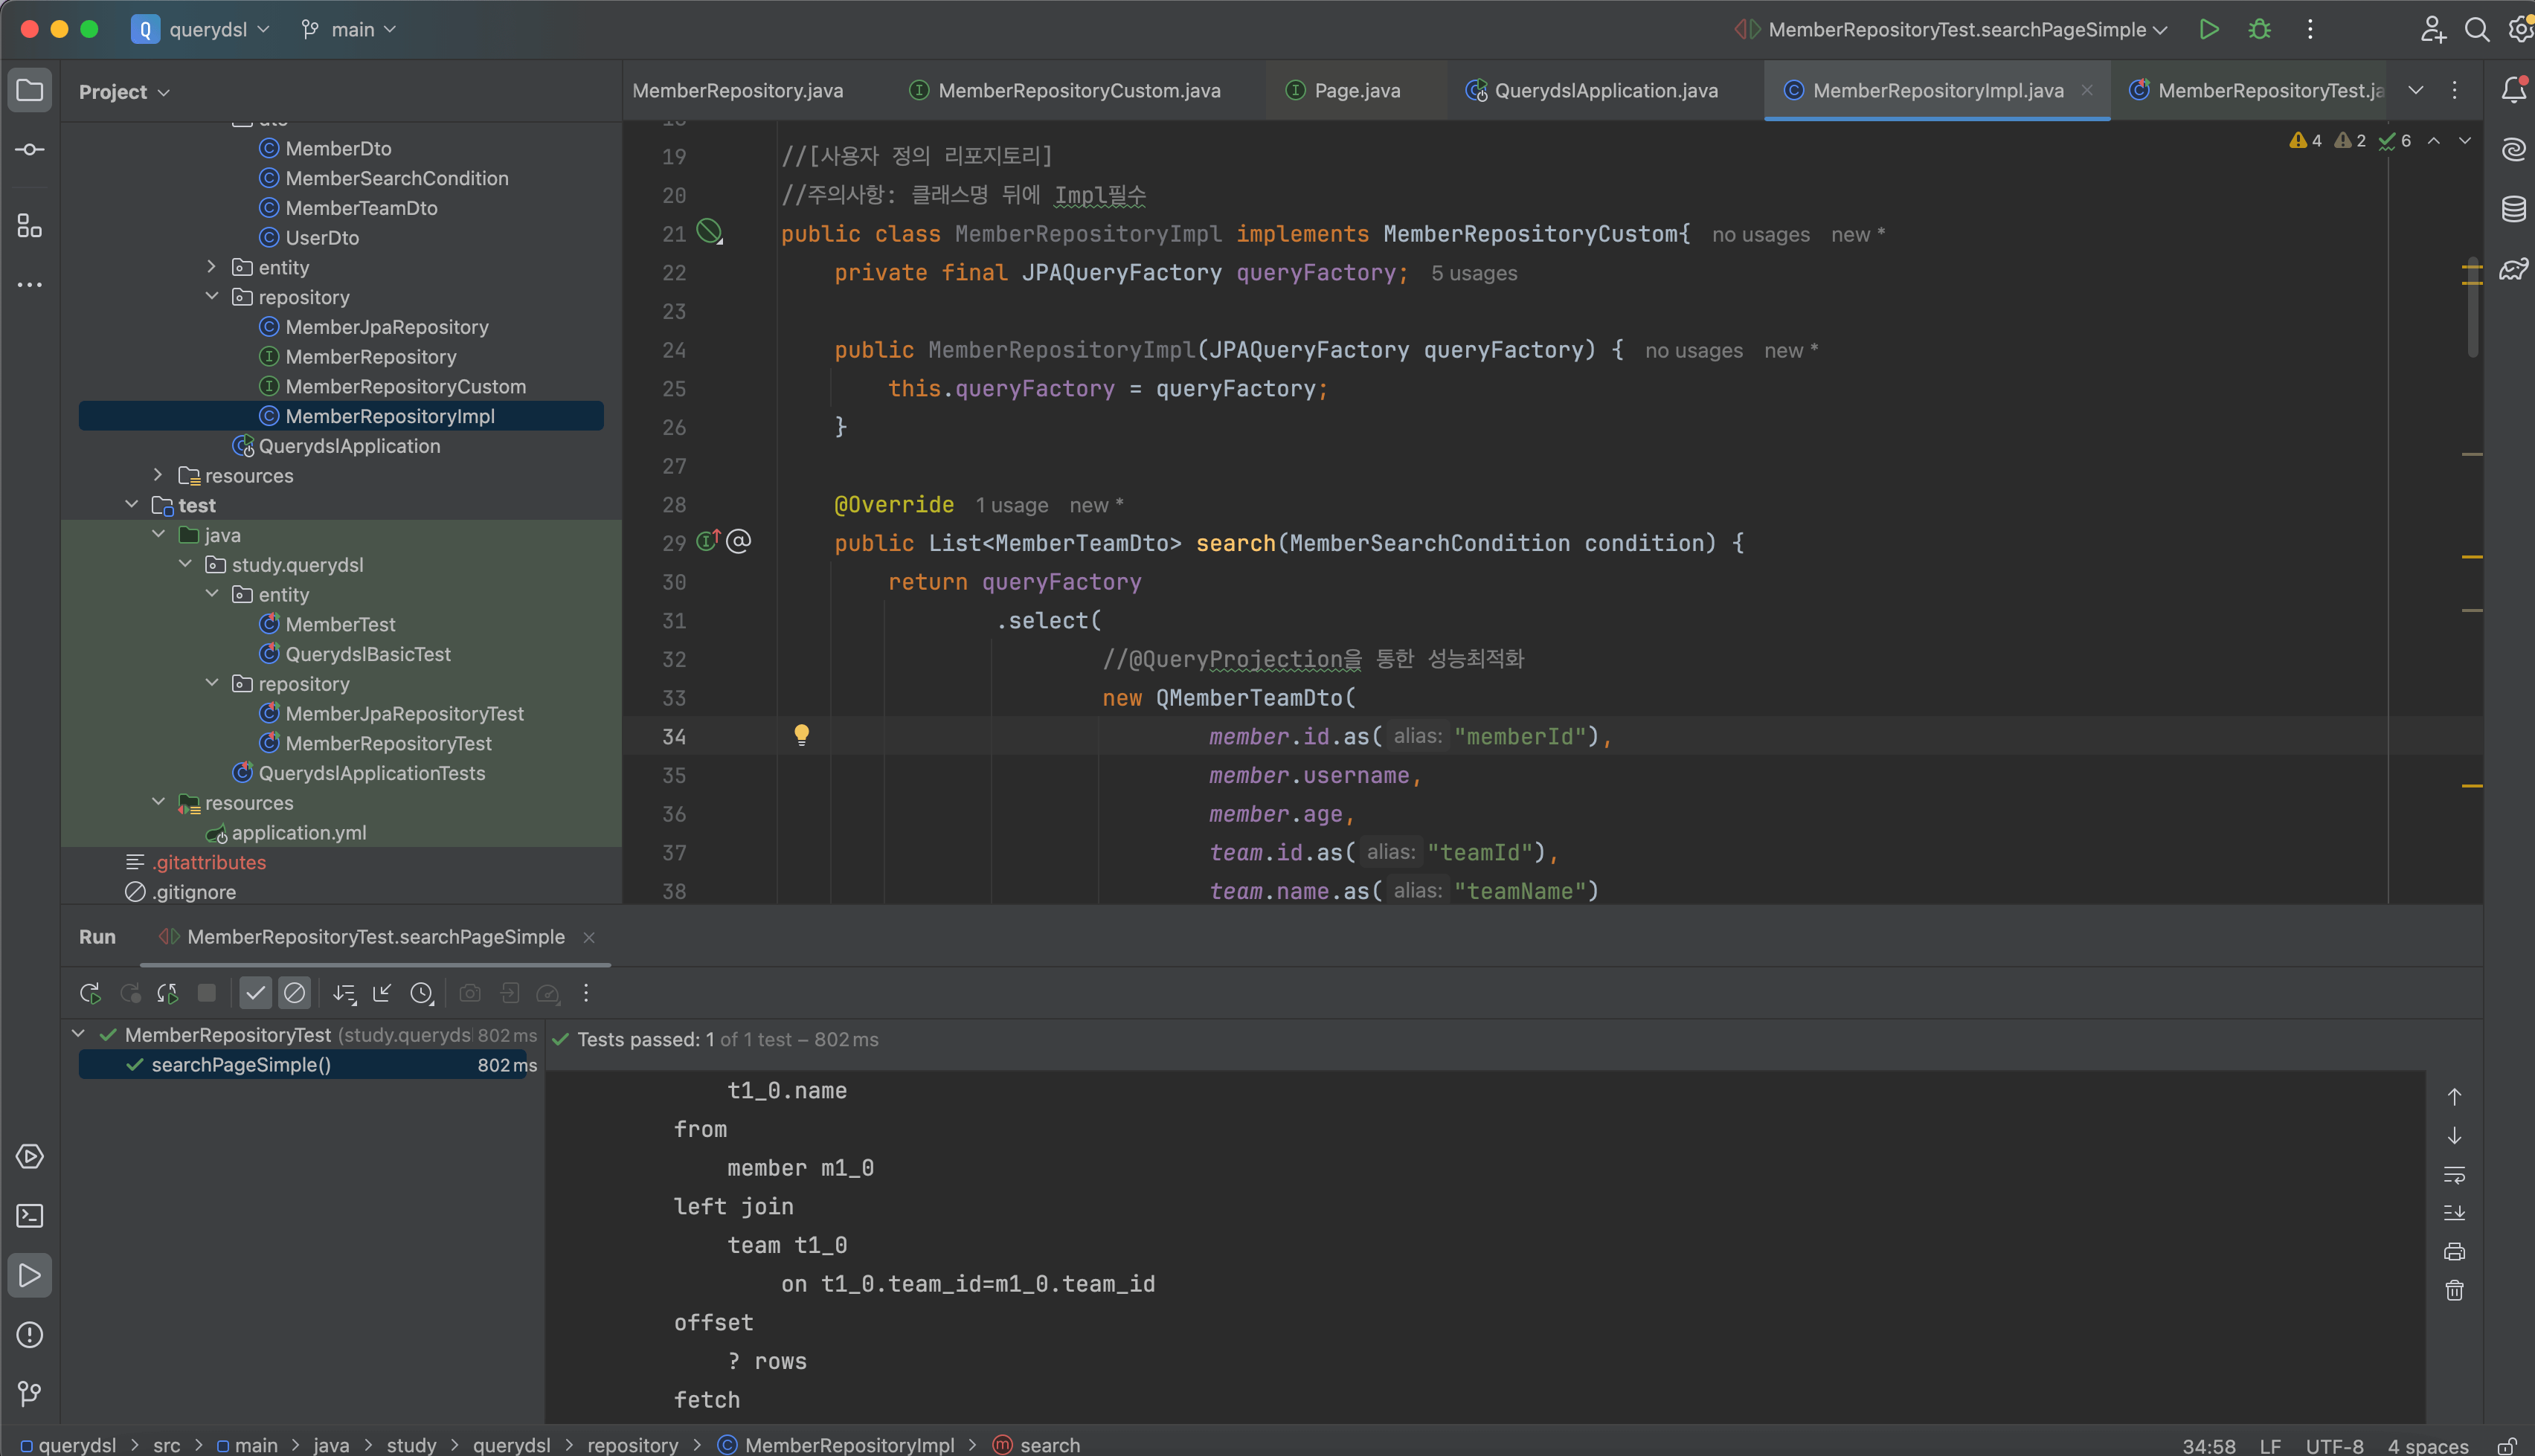Open Project view options dropdown
Viewport: 2535px width, 1456px height.
tap(125, 92)
